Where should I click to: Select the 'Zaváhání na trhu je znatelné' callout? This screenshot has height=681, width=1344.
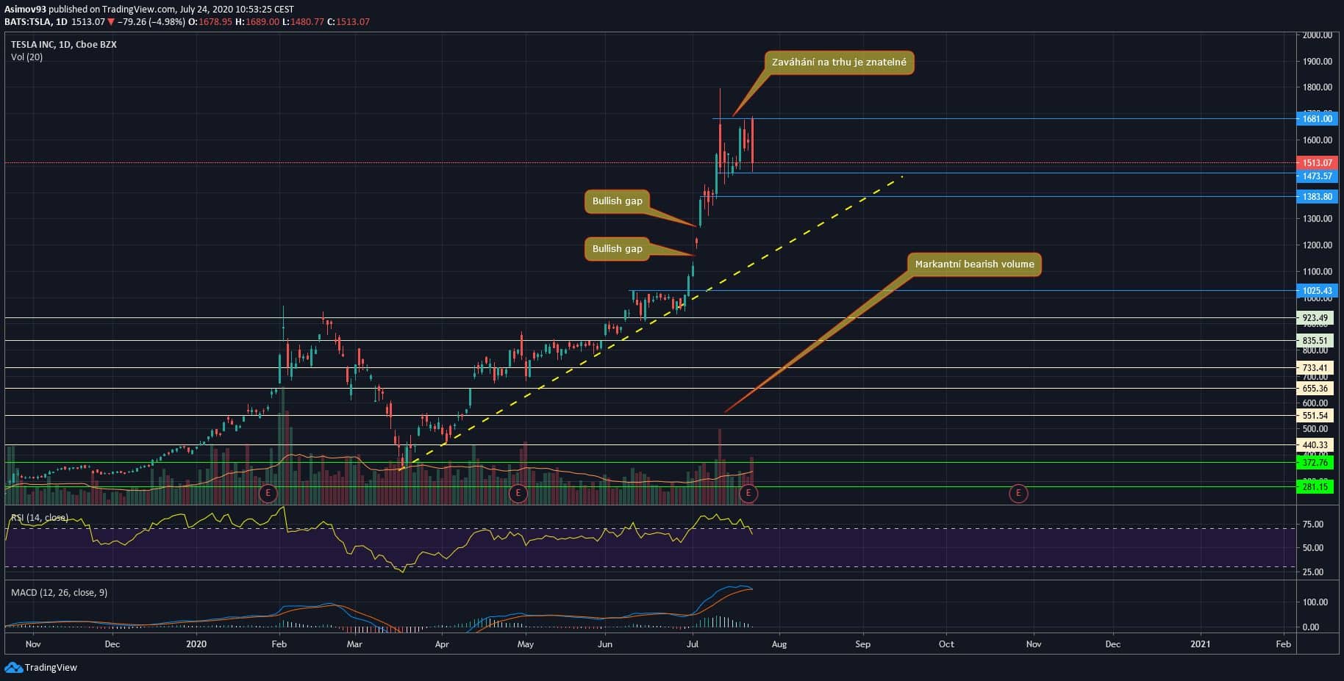click(839, 62)
